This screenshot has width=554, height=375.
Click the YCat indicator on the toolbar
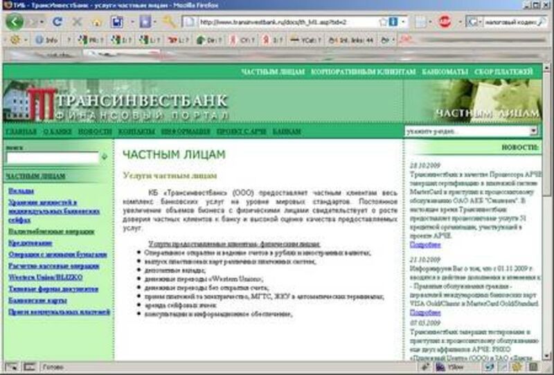305,40
